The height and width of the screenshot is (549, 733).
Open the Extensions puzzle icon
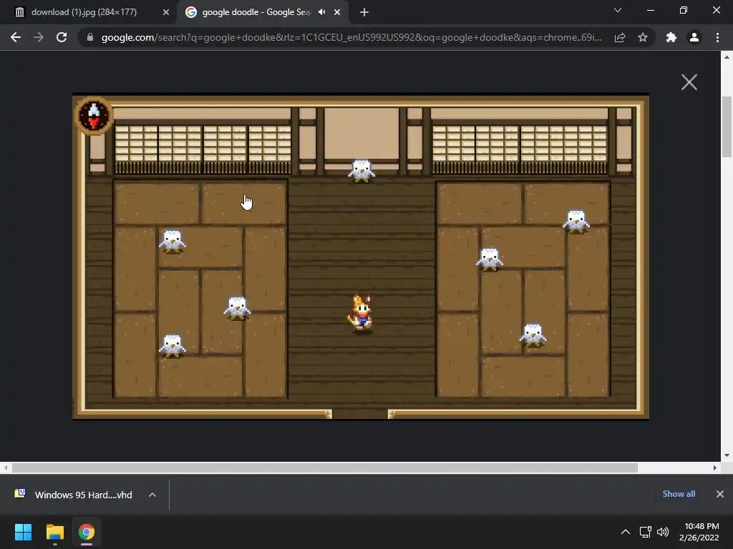click(671, 37)
